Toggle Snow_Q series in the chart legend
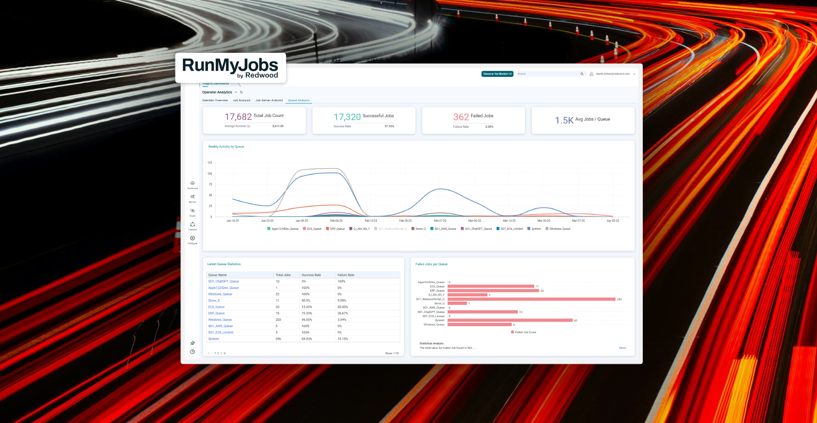The height and width of the screenshot is (423, 817). point(418,229)
